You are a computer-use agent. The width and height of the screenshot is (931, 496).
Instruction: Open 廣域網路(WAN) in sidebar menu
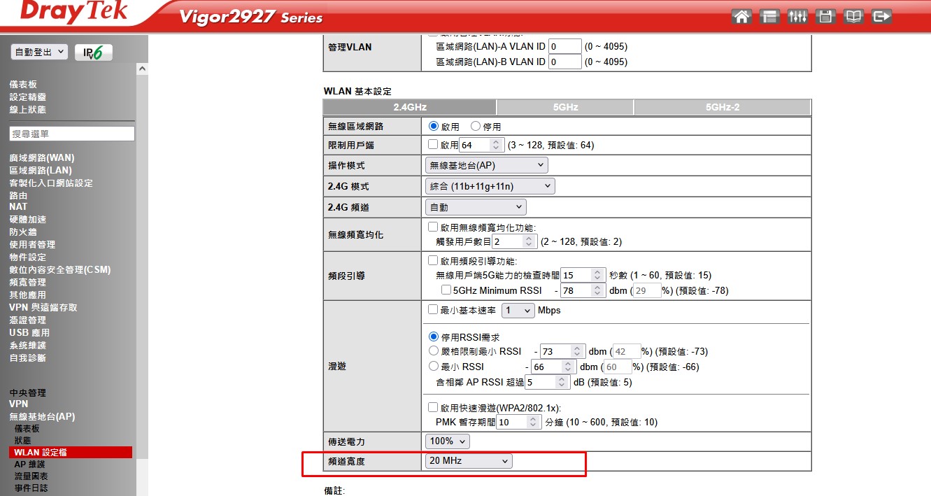pyautogui.click(x=41, y=157)
